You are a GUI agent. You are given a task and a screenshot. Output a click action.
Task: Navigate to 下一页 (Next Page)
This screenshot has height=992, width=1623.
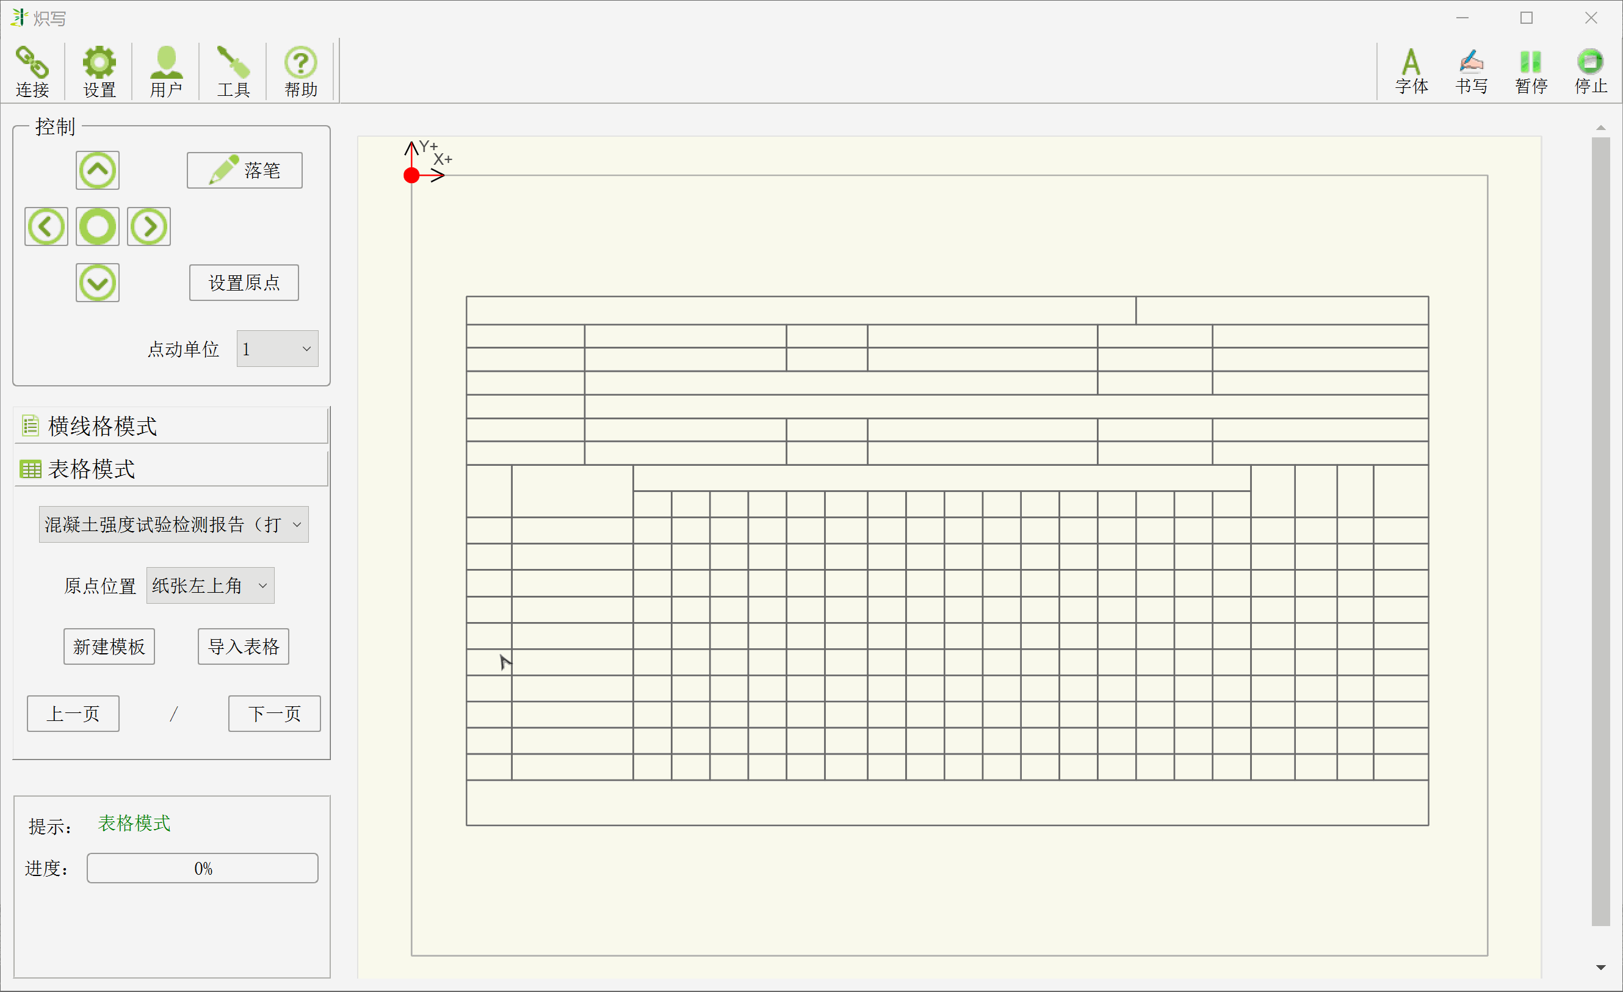[x=271, y=712]
